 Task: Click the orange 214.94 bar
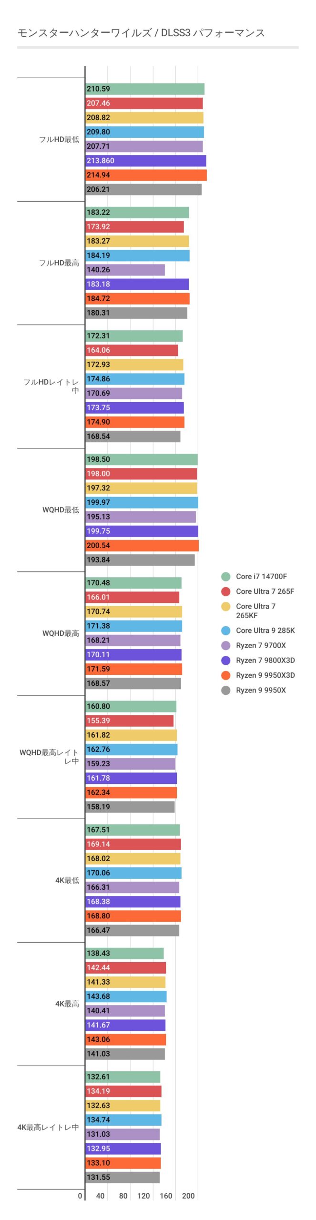[x=146, y=175]
